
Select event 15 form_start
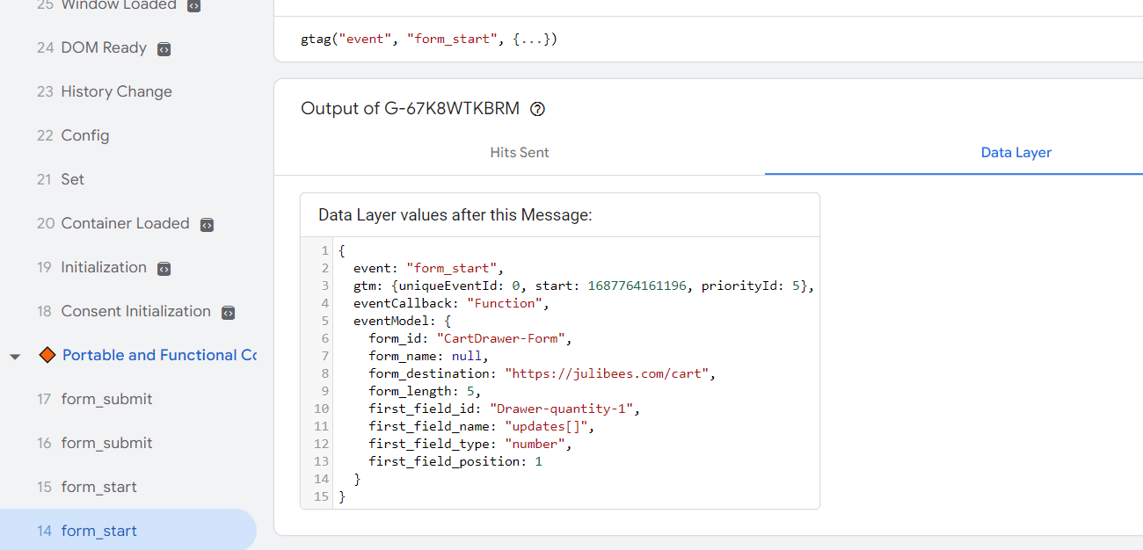(x=98, y=487)
